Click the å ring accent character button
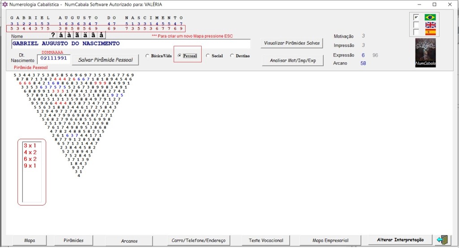 pos(102,35)
